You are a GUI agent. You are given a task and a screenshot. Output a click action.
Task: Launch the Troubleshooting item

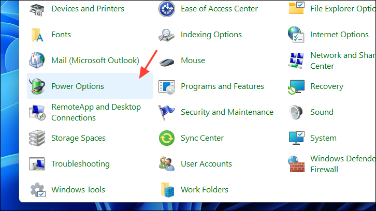[80, 164]
